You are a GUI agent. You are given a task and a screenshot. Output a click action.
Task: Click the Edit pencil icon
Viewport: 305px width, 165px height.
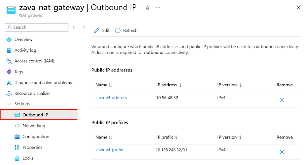[97, 31]
